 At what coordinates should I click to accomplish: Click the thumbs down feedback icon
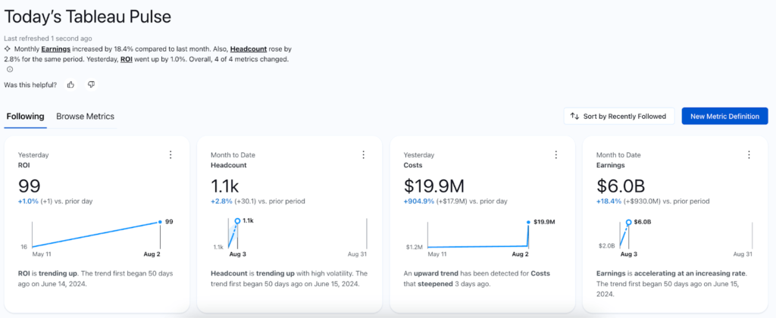coord(91,85)
